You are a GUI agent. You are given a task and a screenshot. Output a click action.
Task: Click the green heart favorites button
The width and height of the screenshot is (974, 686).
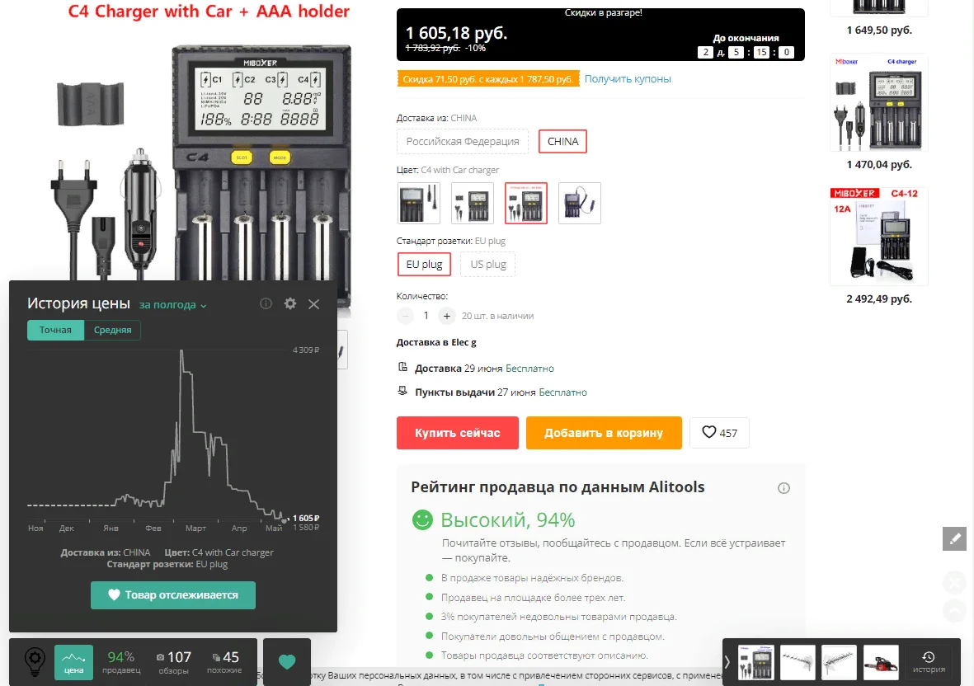(287, 662)
